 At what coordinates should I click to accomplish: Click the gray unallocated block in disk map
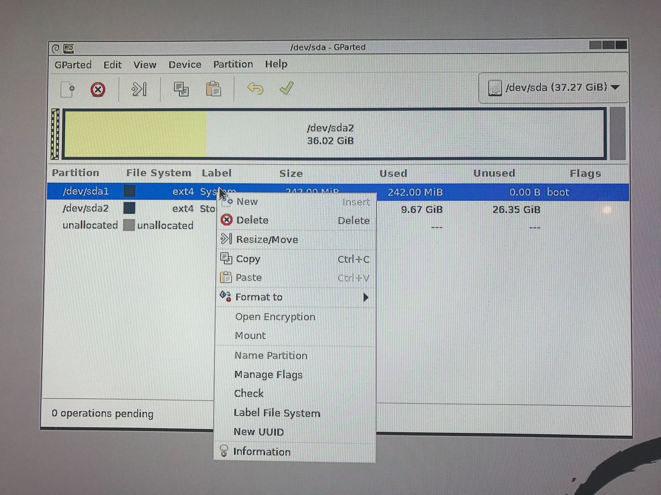click(618, 133)
